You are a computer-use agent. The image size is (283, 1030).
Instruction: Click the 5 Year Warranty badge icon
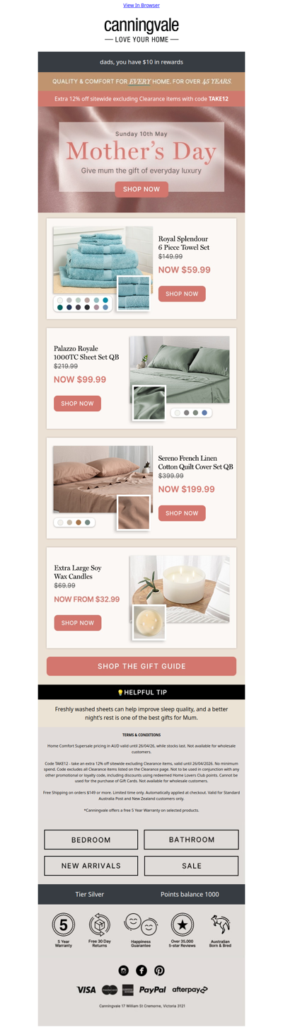point(64,925)
